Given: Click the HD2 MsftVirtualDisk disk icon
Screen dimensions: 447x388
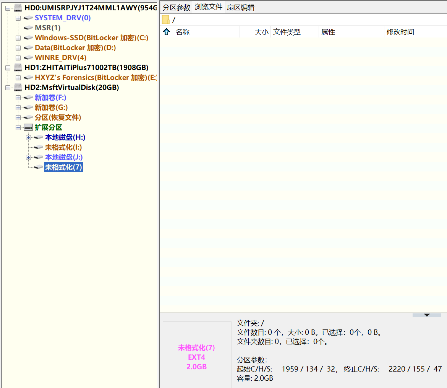Looking at the screenshot, I should coord(18,87).
